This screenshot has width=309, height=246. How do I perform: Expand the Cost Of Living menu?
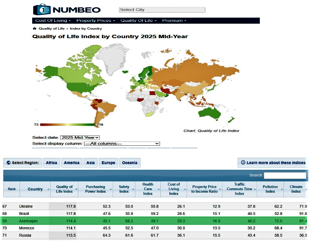[x=53, y=21]
